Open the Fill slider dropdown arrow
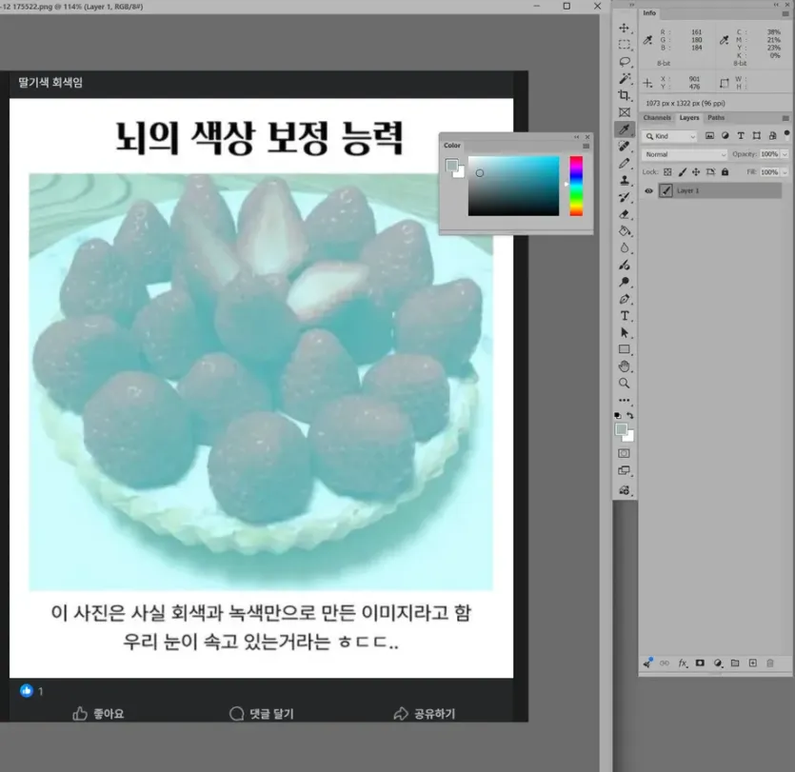This screenshot has width=795, height=772. 785,172
